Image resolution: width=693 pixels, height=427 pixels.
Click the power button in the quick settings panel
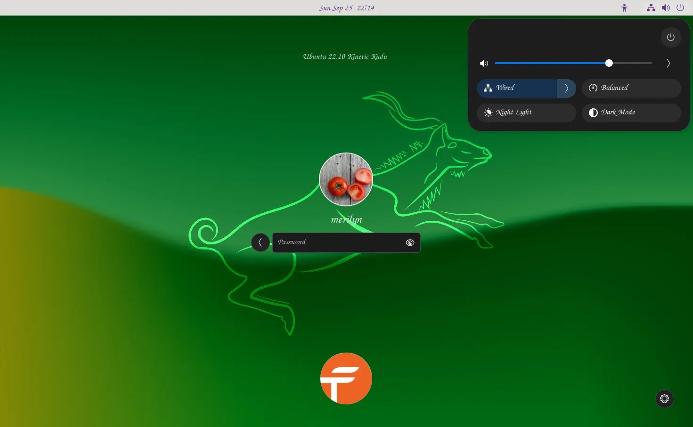pyautogui.click(x=670, y=37)
